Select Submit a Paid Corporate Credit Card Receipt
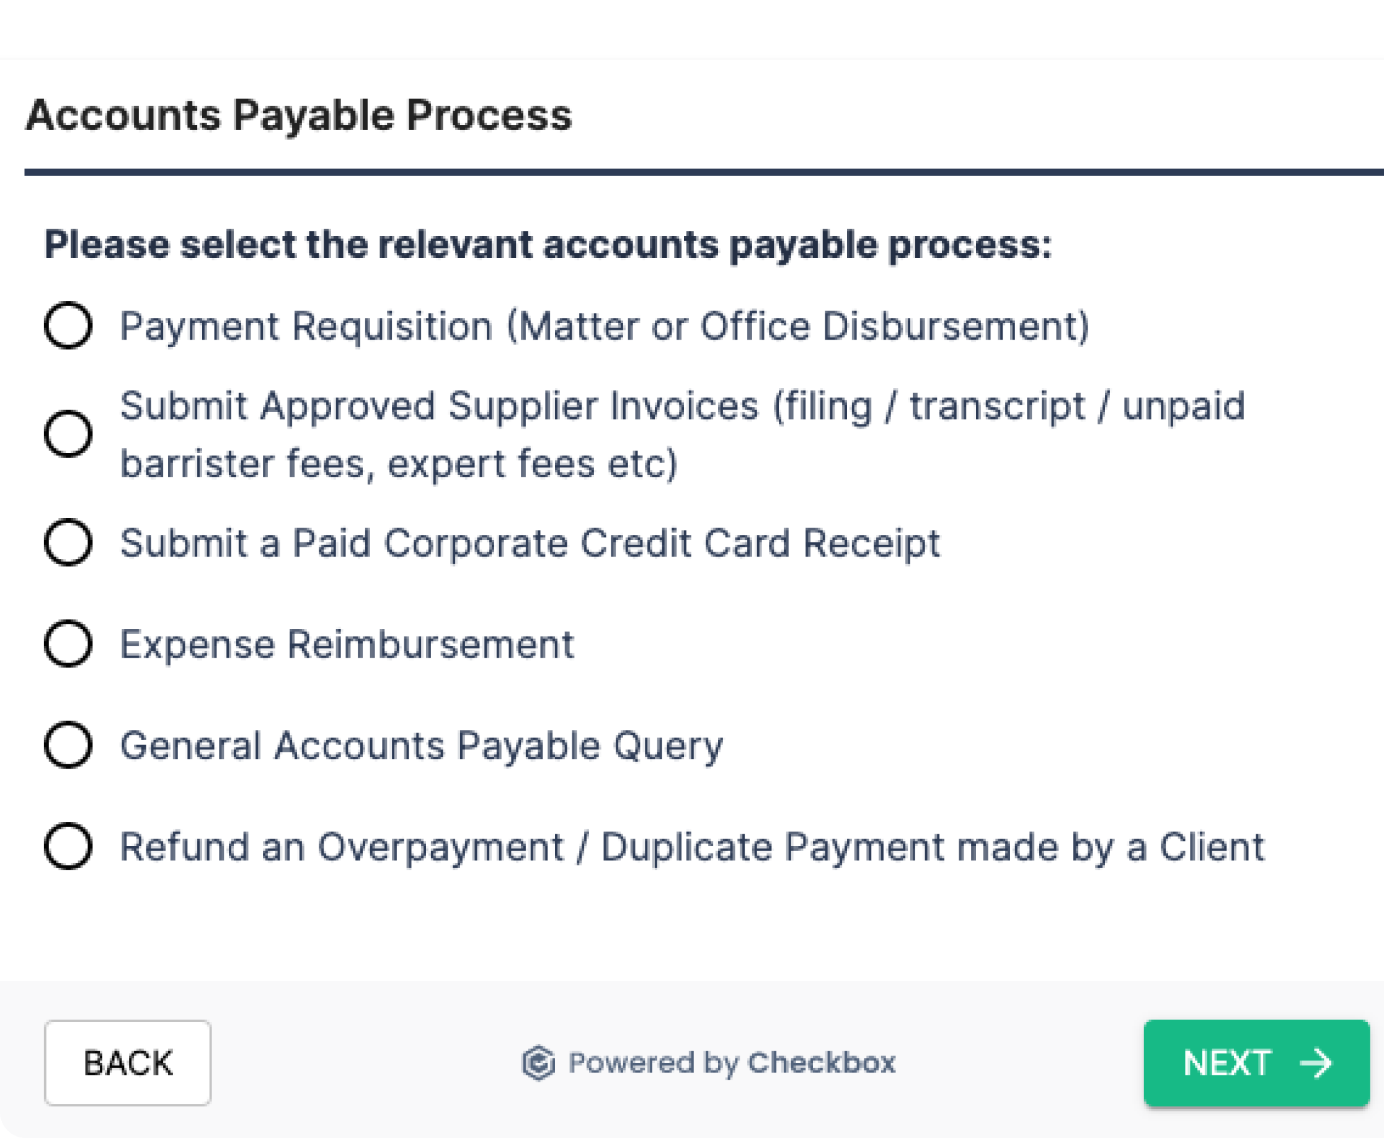Image resolution: width=1384 pixels, height=1138 pixels. point(68,542)
